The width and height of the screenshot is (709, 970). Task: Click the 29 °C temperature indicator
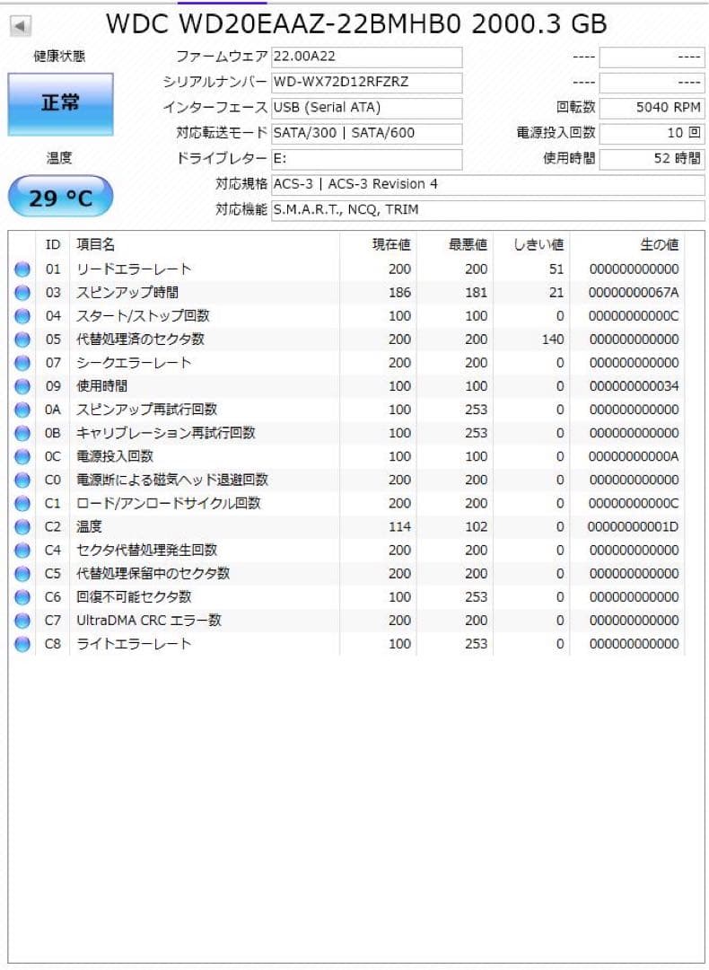(60, 198)
